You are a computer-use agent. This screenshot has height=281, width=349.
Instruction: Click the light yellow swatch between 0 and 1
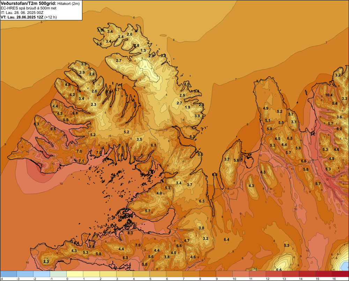point(75,274)
